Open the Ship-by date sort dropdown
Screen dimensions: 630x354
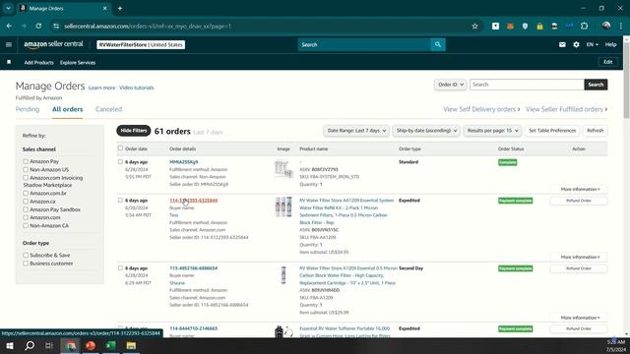point(426,131)
